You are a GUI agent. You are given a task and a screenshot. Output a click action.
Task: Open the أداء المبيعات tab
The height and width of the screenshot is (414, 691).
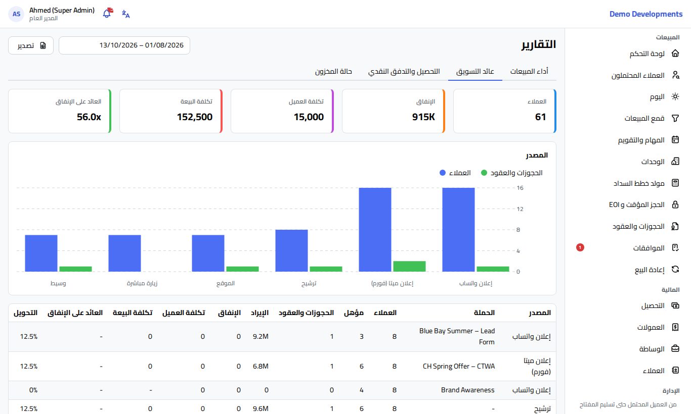tap(529, 71)
